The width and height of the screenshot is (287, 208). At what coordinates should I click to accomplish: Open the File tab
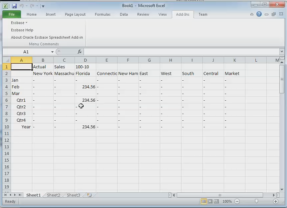(12, 14)
